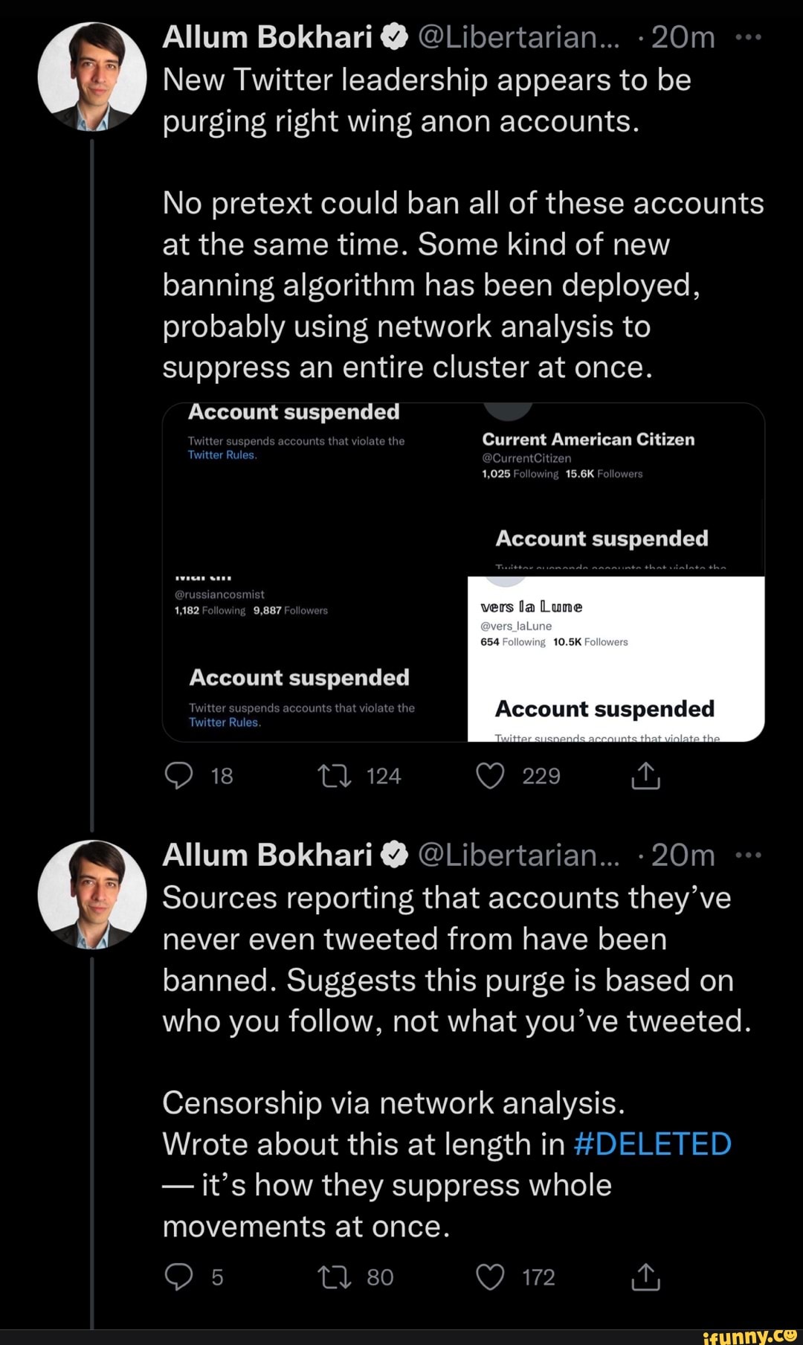Open the vers la Lune suspended screenshot
The image size is (803, 1345).
tap(616, 659)
